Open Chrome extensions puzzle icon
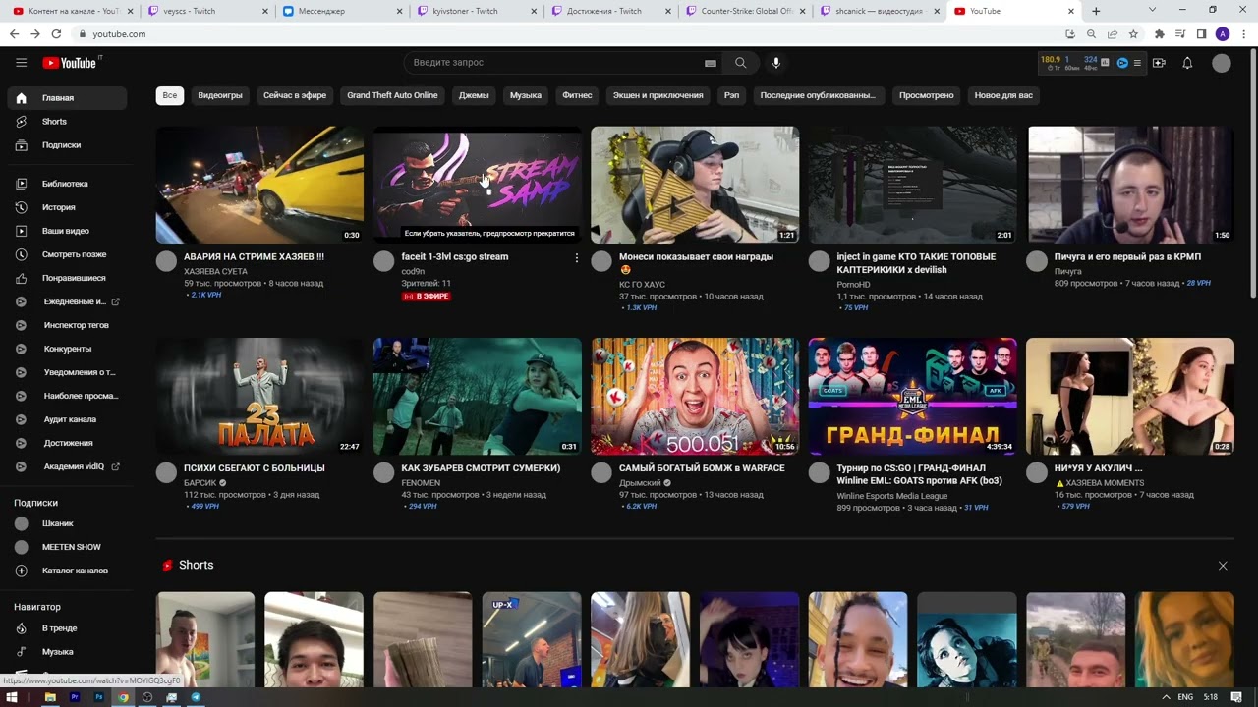The height and width of the screenshot is (707, 1258). click(1160, 33)
